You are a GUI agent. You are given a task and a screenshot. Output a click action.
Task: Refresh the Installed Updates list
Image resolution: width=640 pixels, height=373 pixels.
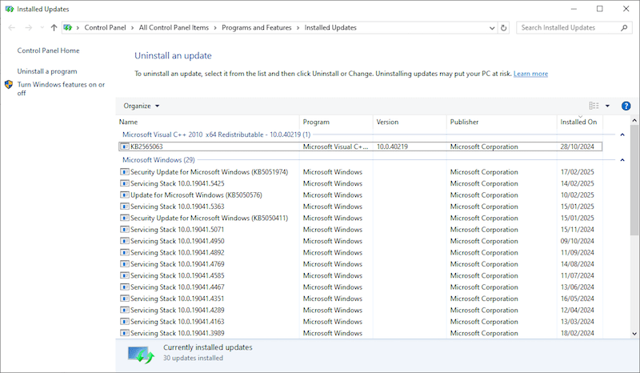coord(504,28)
